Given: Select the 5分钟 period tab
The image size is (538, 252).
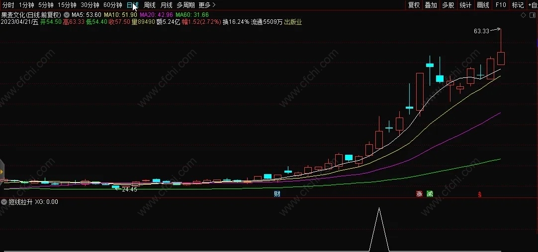Looking at the screenshot, I should pos(46,5).
